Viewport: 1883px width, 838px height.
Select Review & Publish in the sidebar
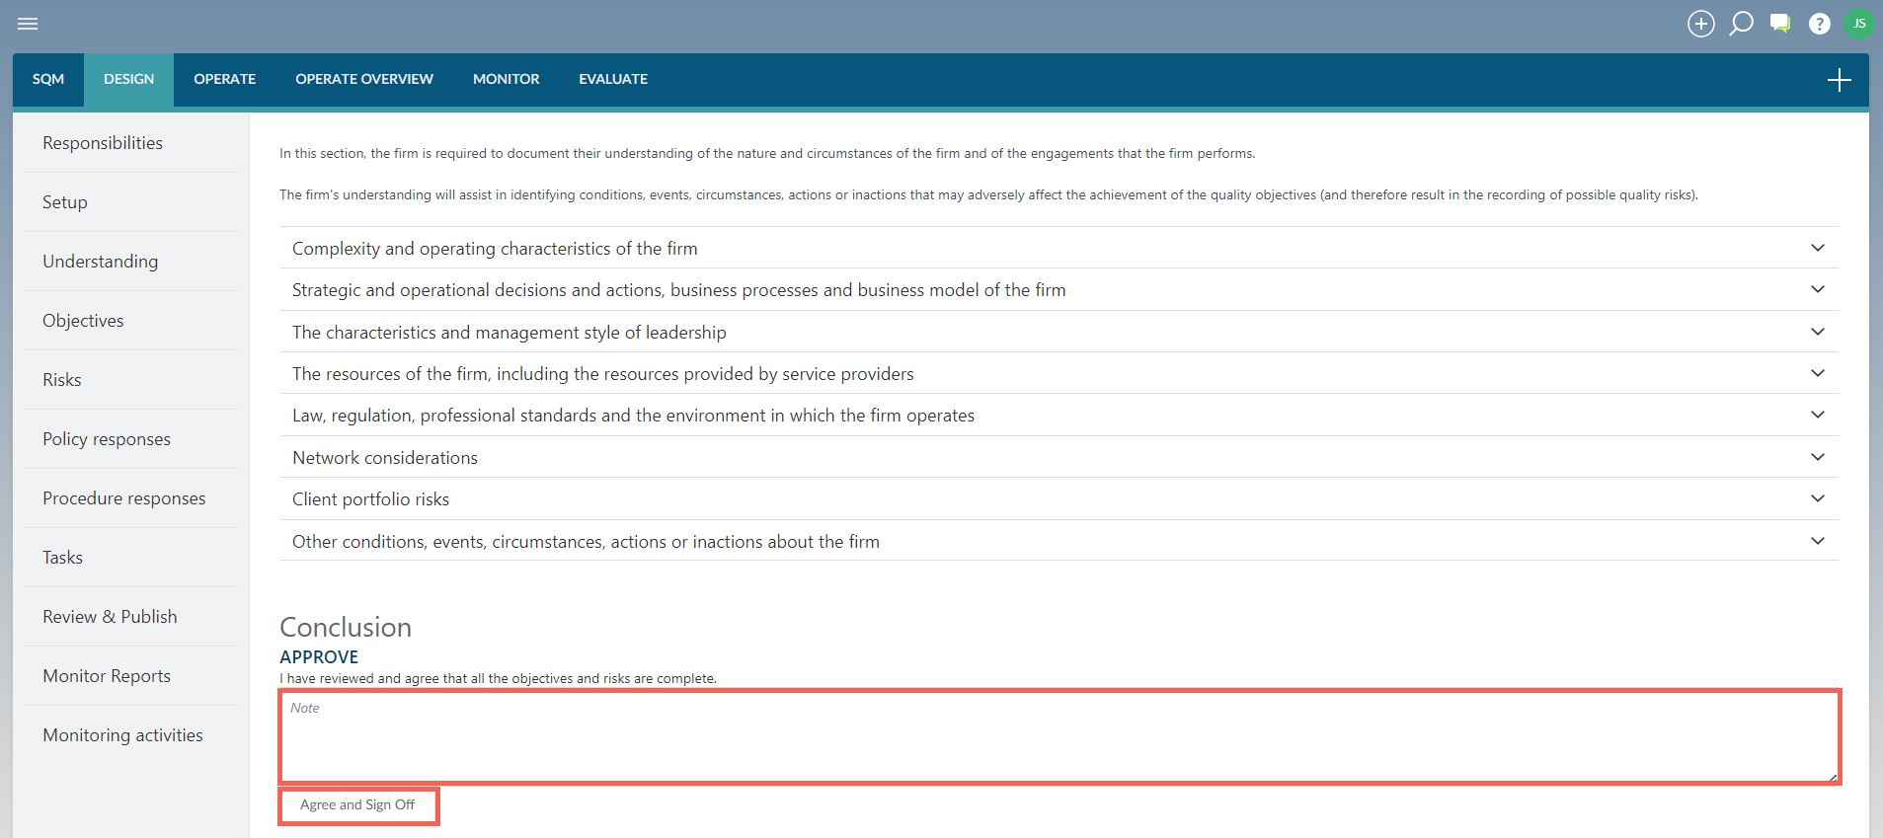[x=131, y=617]
